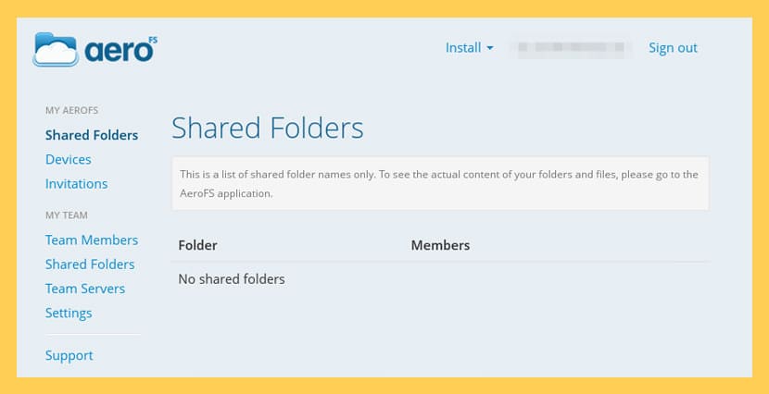Click the AeroFS cloud folder logo
Image resolution: width=769 pixels, height=394 pixels.
[95, 49]
